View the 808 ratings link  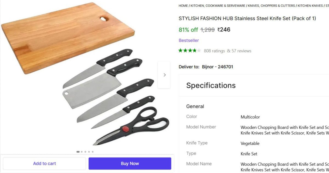214,51
